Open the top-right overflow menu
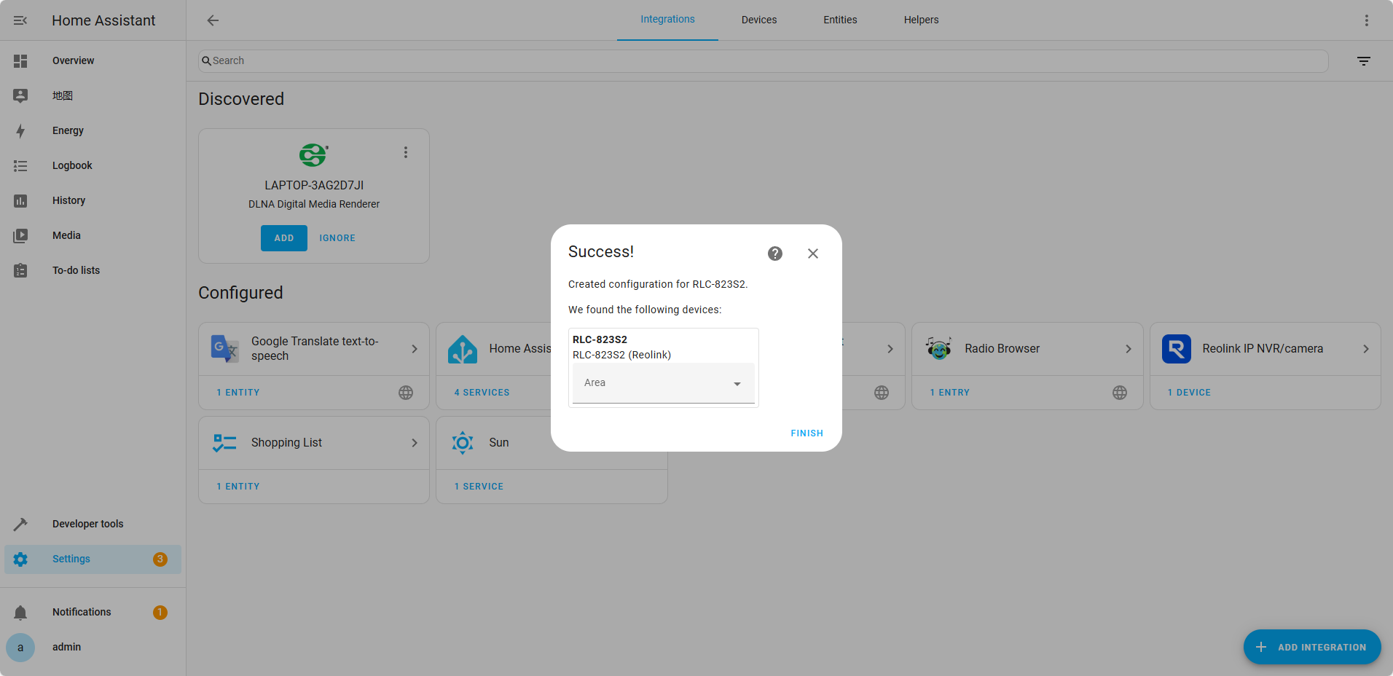 [1367, 20]
